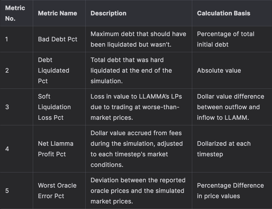Click metric number 5 in first column
Image resolution: width=272 pixels, height=209 pixels.
(7, 191)
